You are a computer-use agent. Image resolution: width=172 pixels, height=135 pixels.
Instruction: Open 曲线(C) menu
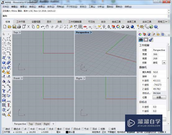pos(33,7)
